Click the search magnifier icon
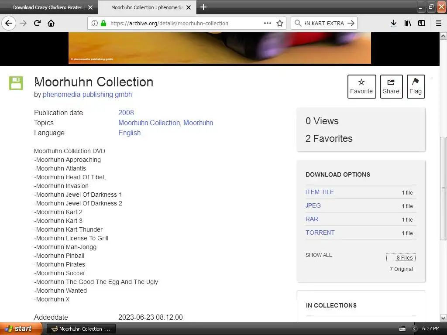Screen dimensions: 447x335 click(298, 23)
